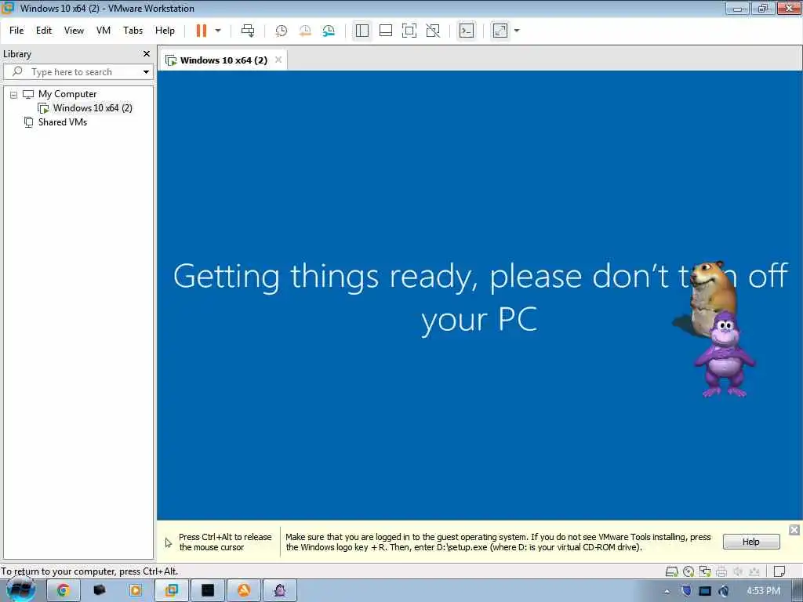
Task: Open the Windows Start orb
Action: [20, 589]
